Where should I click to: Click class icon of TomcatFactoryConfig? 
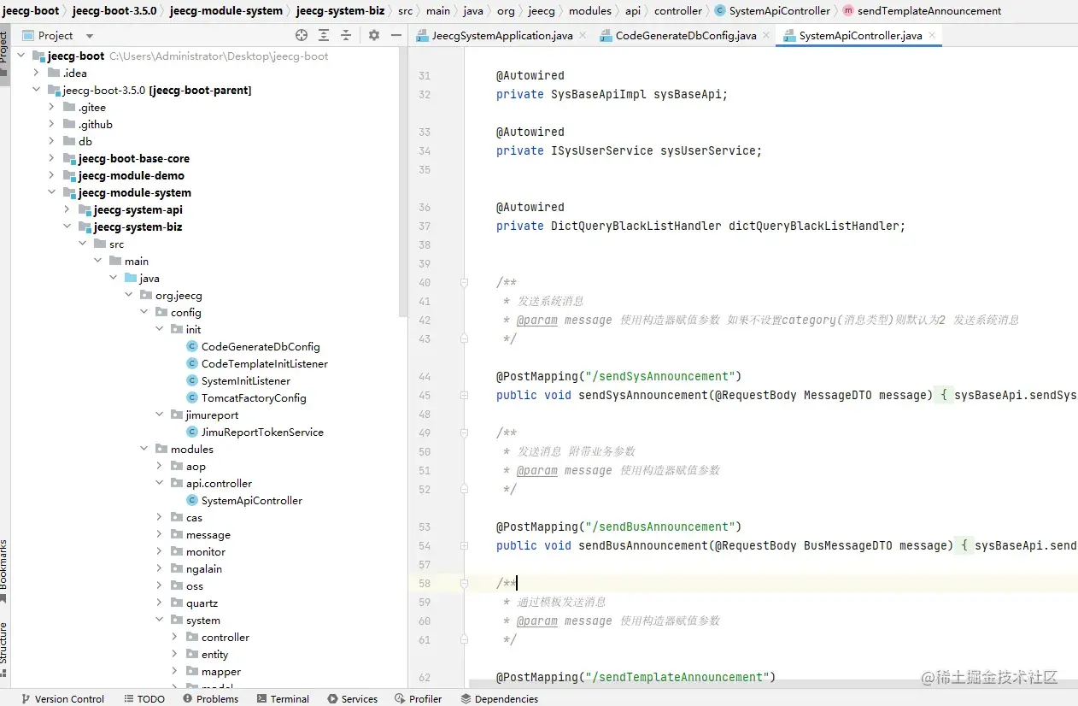point(192,397)
